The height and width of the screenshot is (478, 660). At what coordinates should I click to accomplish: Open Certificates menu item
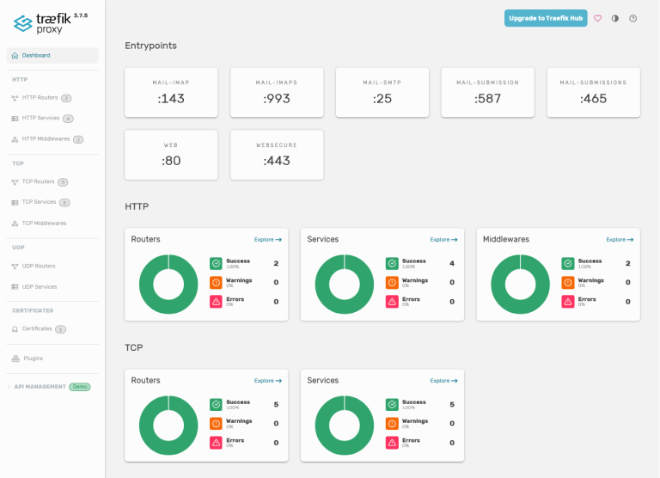point(52,329)
